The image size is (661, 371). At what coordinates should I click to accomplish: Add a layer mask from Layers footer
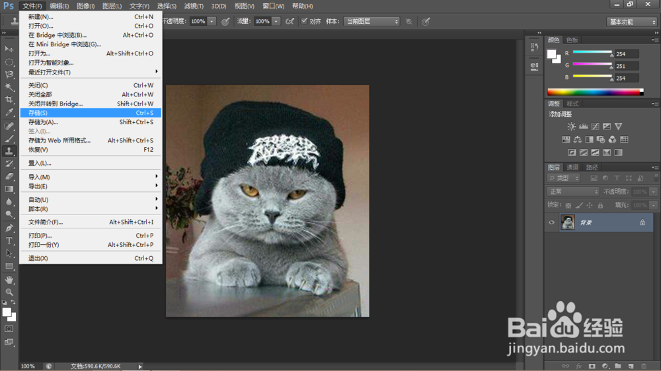click(592, 366)
